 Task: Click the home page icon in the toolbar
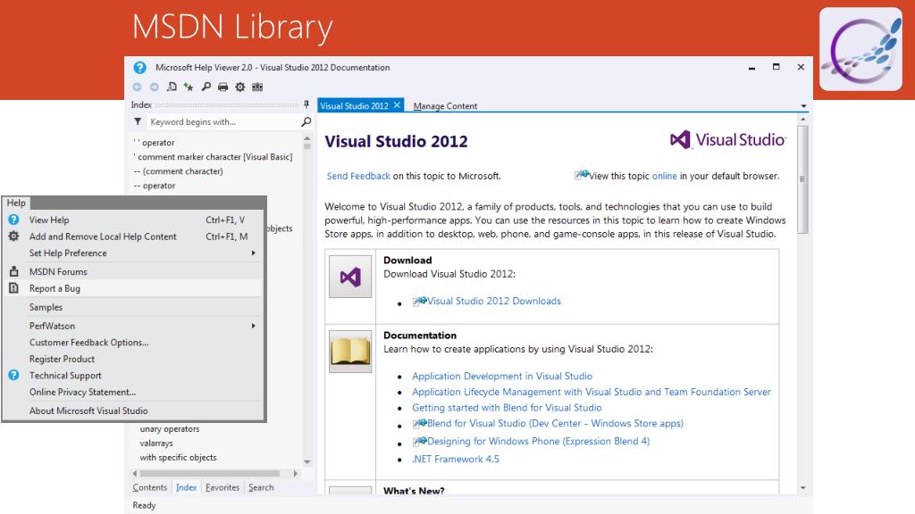(x=172, y=87)
